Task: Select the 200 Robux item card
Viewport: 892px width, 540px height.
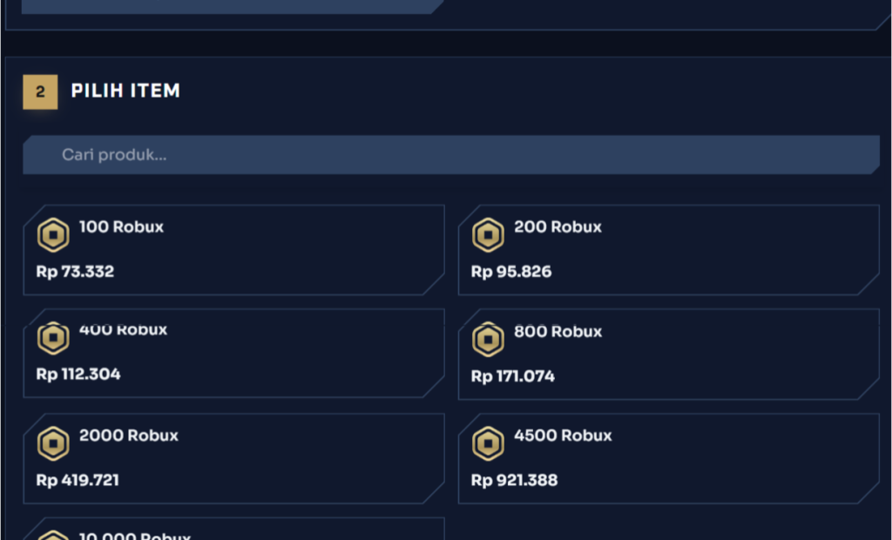Action: pyautogui.click(x=669, y=250)
